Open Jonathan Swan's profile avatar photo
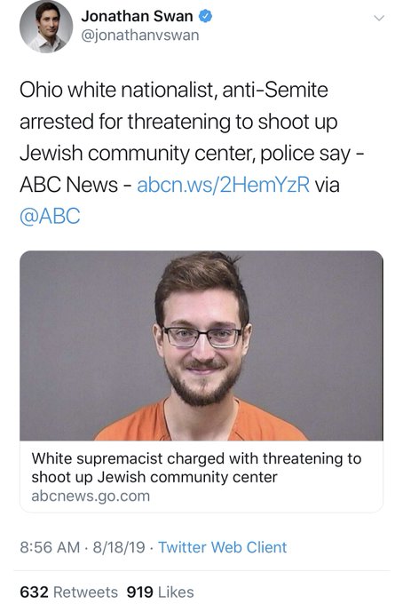 46,26
